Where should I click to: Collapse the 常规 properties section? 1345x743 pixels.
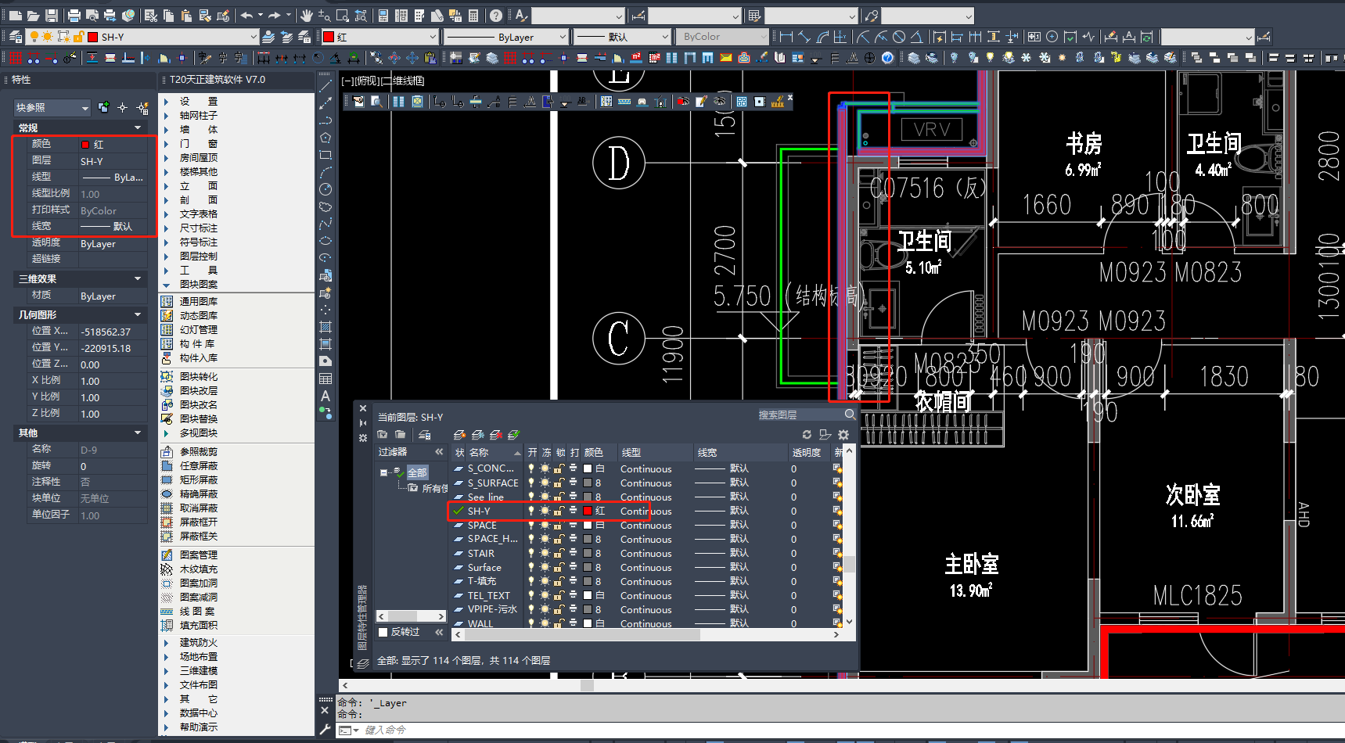click(138, 127)
